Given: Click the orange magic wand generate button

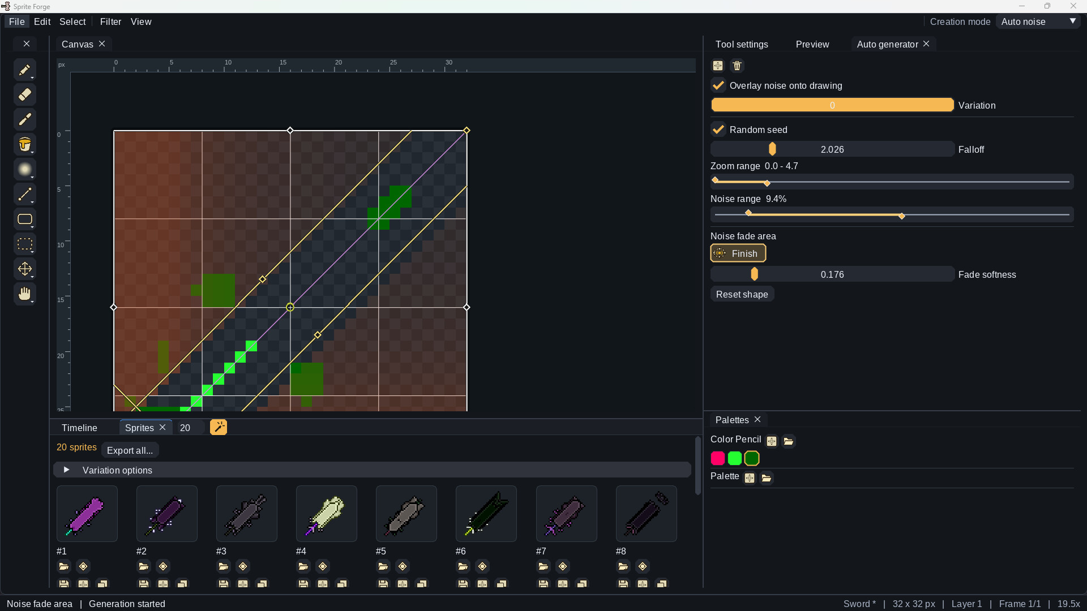Looking at the screenshot, I should (219, 427).
